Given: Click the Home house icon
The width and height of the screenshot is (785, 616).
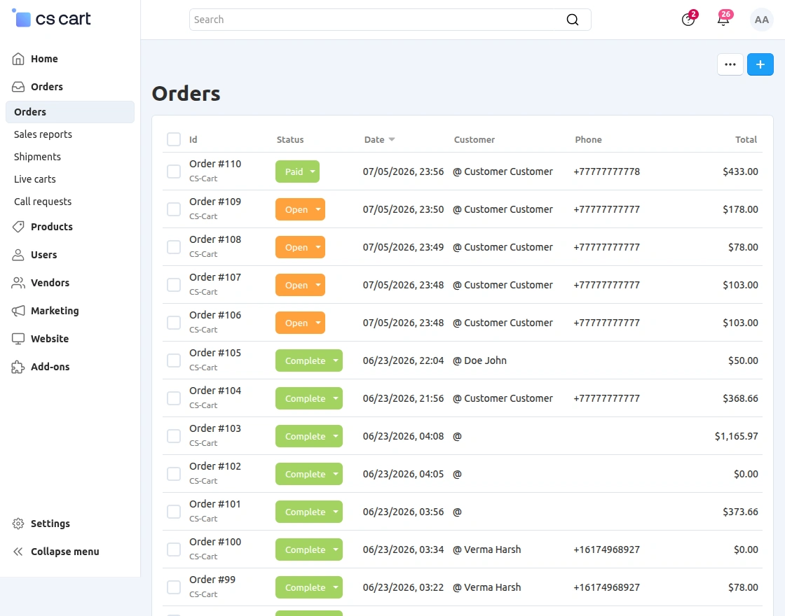Looking at the screenshot, I should (x=18, y=59).
